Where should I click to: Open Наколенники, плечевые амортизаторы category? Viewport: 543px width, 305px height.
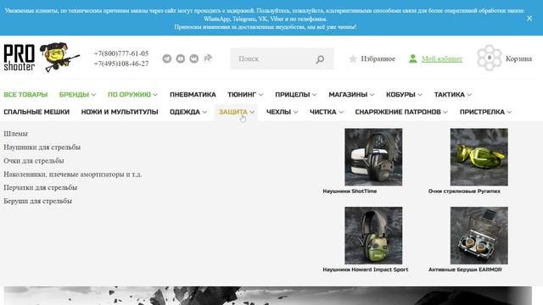click(72, 175)
